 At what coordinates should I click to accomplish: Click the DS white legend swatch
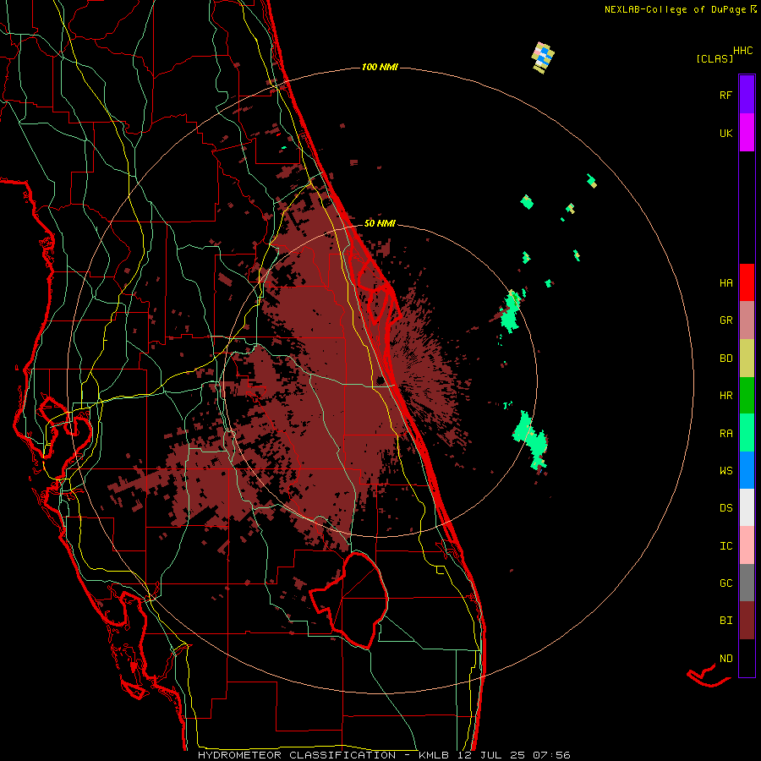pos(747,507)
